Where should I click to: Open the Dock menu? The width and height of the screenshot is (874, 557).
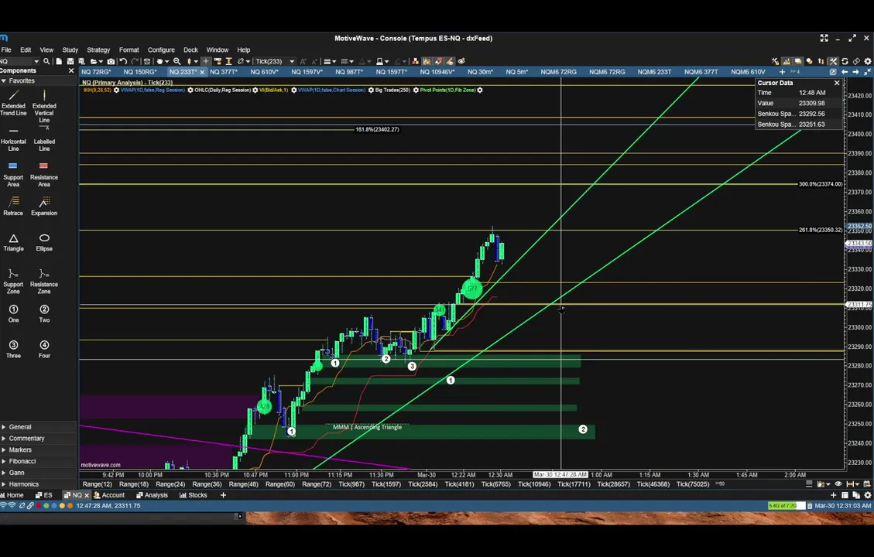tap(190, 50)
